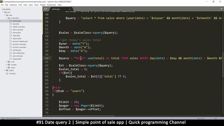Click the Tab Size setting in status bar
This screenshot has height=126, width=224.
(x=201, y=118)
